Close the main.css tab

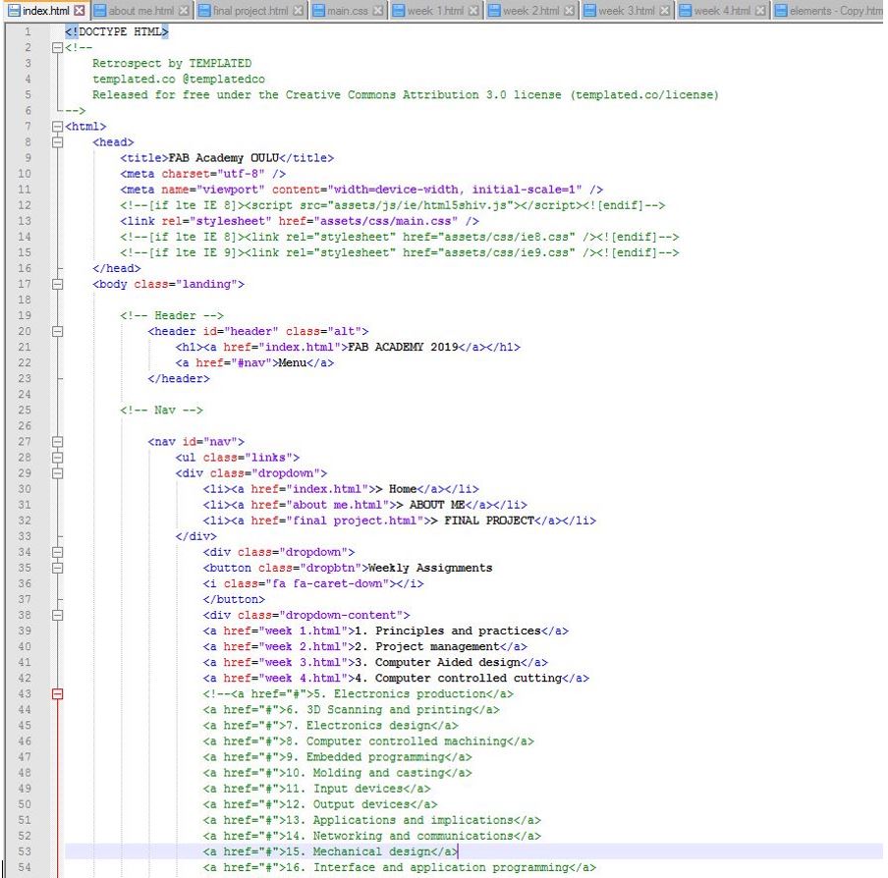coord(378,10)
